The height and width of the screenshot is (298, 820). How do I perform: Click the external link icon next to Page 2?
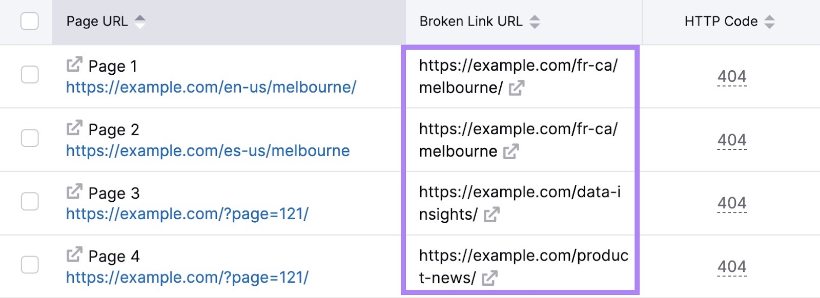[x=75, y=127]
